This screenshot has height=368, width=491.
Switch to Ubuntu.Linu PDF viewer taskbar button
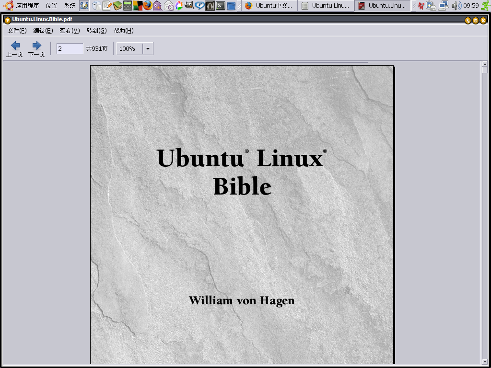pyautogui.click(x=383, y=5)
